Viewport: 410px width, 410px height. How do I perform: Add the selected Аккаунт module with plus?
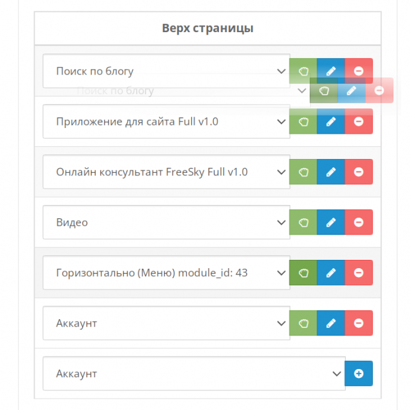coord(358,373)
